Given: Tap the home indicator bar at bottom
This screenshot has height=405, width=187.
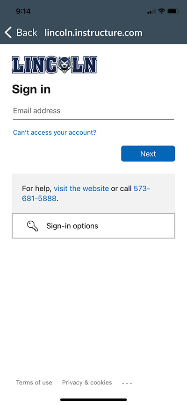Looking at the screenshot, I should click(x=93, y=399).
